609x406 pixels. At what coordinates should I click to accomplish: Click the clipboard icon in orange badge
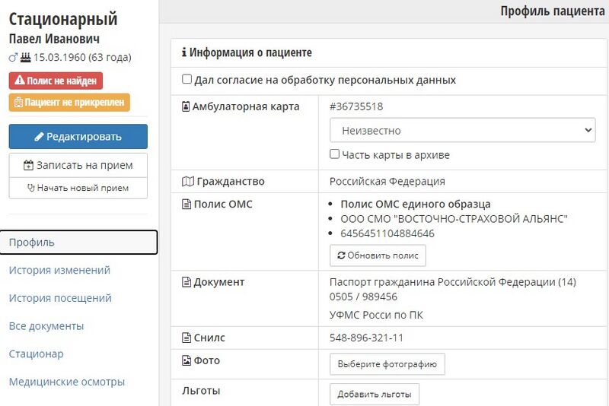18,103
